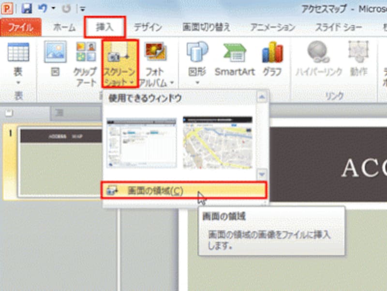
Task: Expand the フォト アルバム dropdown arrow
Action: 172,83
